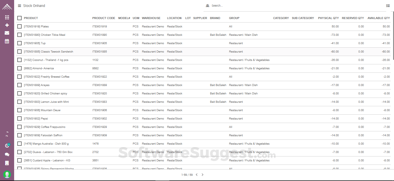Check the Faloodah Saffron row checkbox
Screen dimensions: 394x181
tap(19, 135)
